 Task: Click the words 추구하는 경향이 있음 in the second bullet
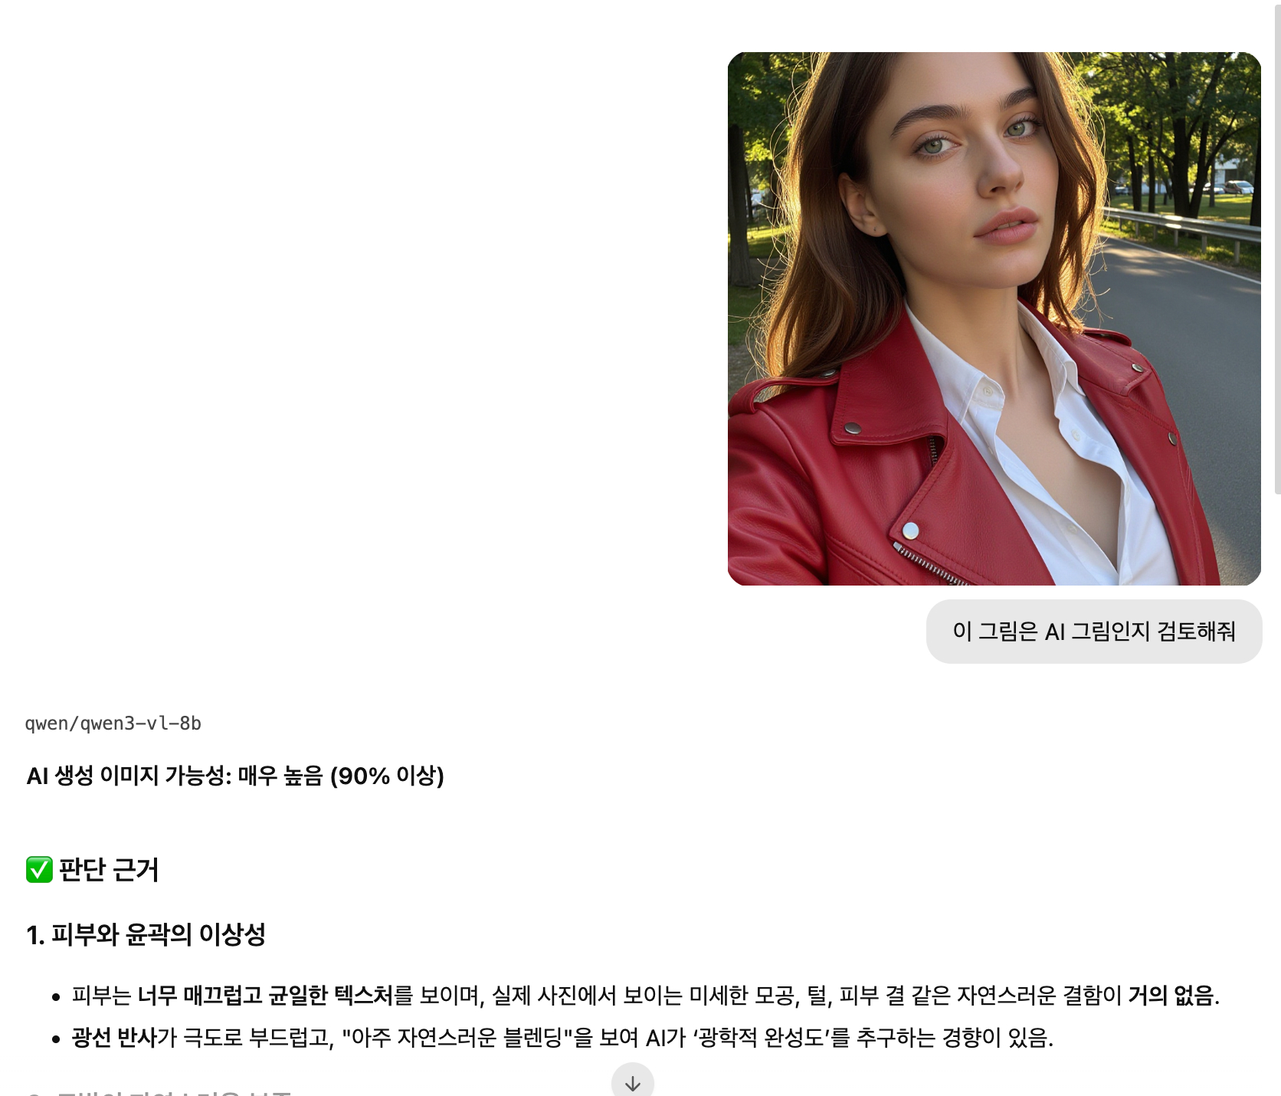click(x=953, y=1038)
